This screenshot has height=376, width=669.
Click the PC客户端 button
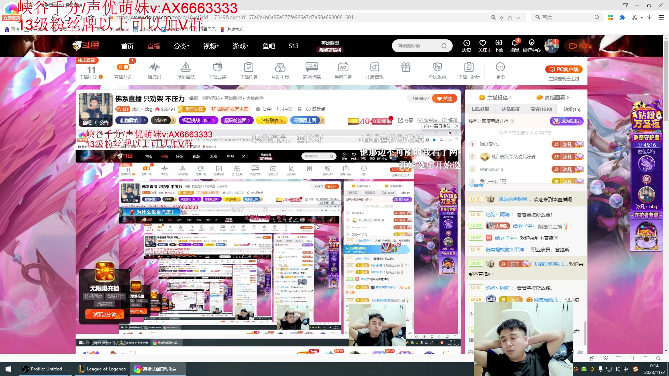click(x=564, y=69)
